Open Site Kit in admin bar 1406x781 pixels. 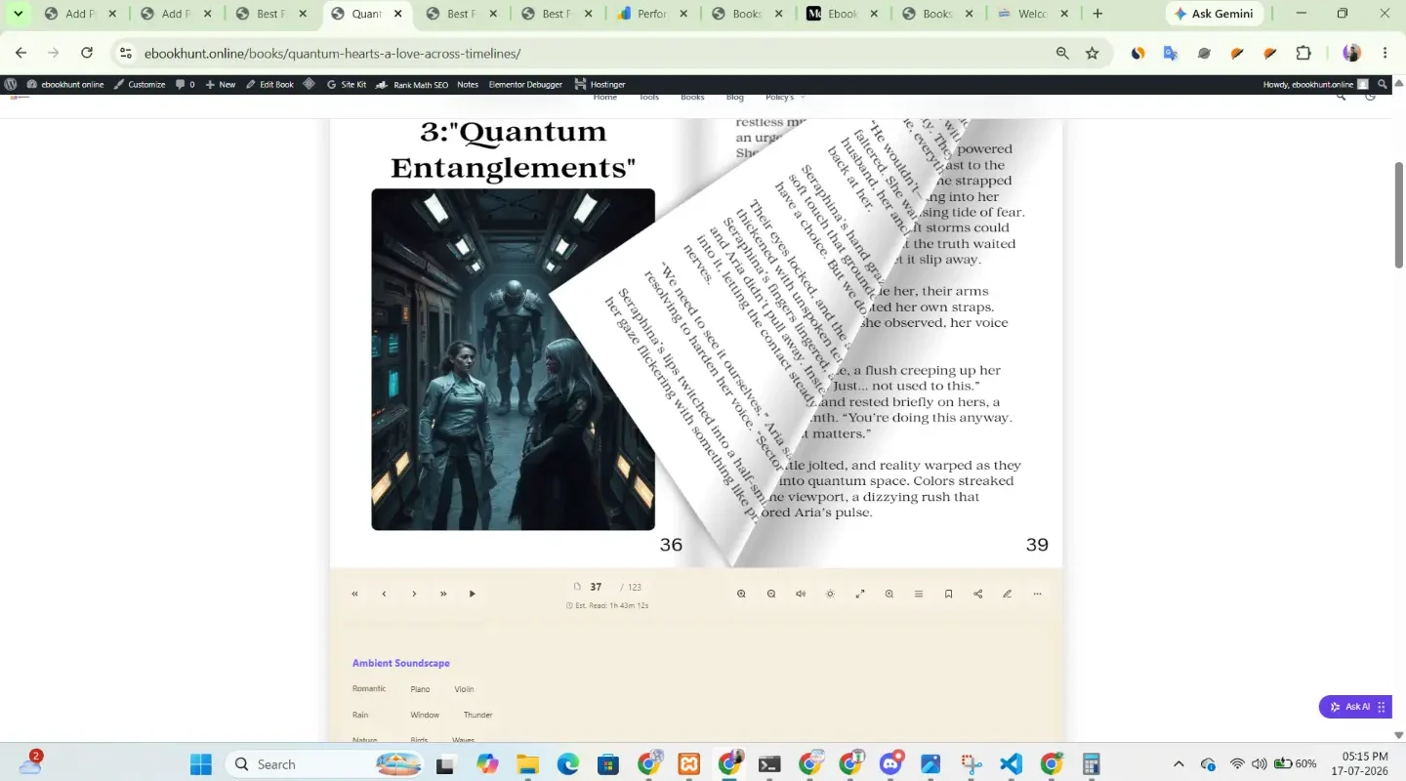pos(347,85)
